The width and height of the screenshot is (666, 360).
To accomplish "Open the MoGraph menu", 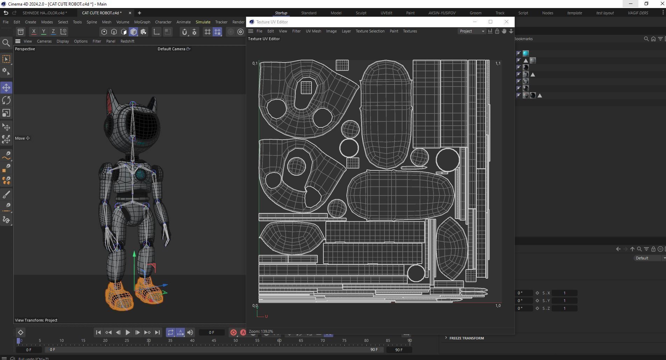I will point(142,22).
